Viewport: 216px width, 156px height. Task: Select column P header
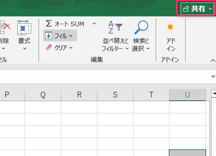(12, 95)
